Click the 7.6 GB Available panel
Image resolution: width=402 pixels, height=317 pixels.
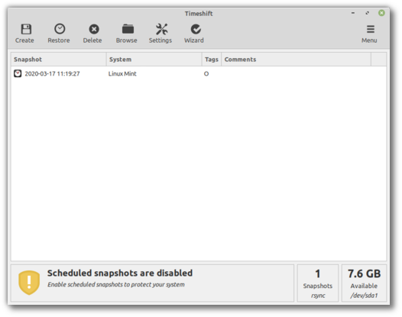point(364,283)
